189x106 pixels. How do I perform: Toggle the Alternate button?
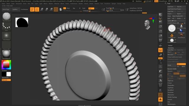click(6, 80)
